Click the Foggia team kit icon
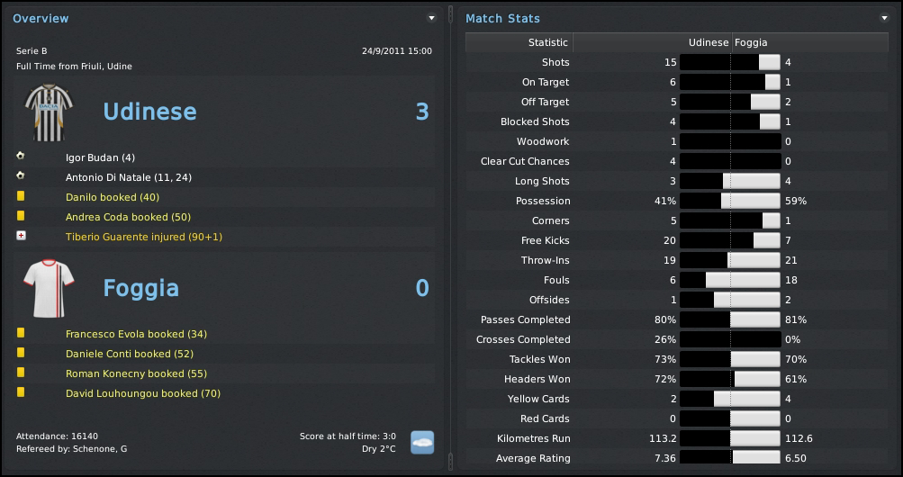The image size is (903, 477). pos(49,288)
